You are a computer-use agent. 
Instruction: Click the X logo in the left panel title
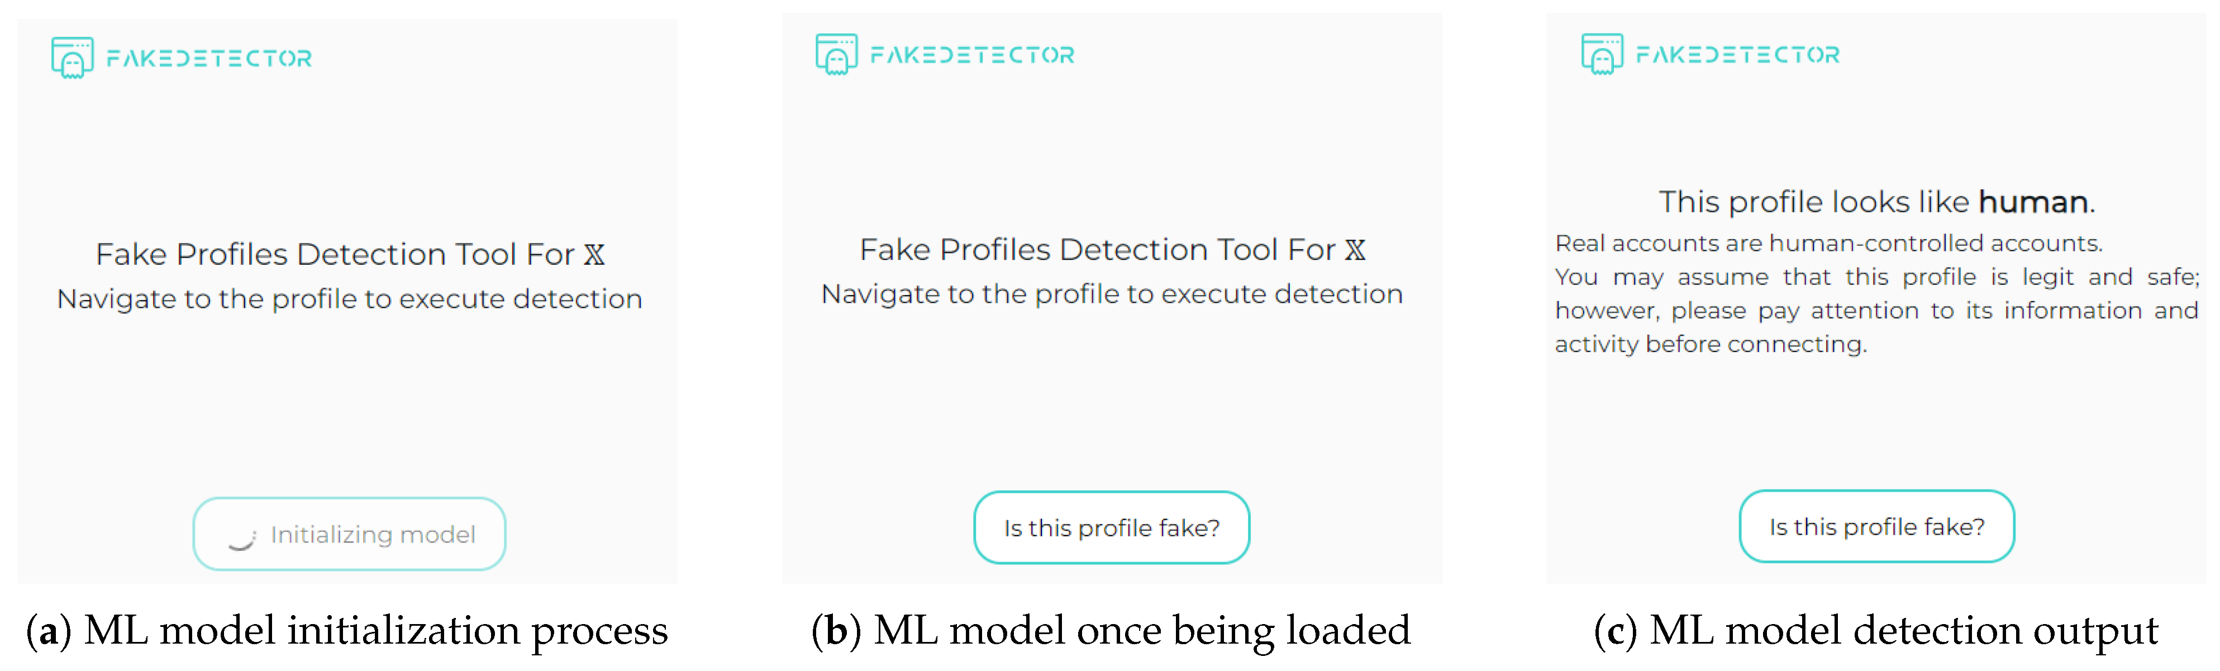point(594,255)
